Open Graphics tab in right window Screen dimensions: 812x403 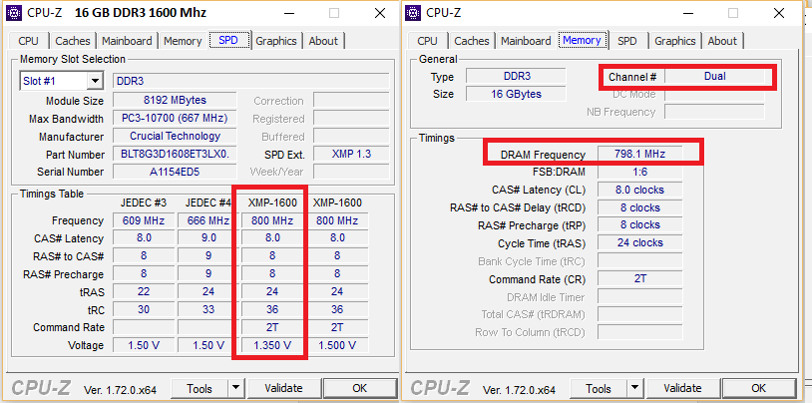click(674, 41)
